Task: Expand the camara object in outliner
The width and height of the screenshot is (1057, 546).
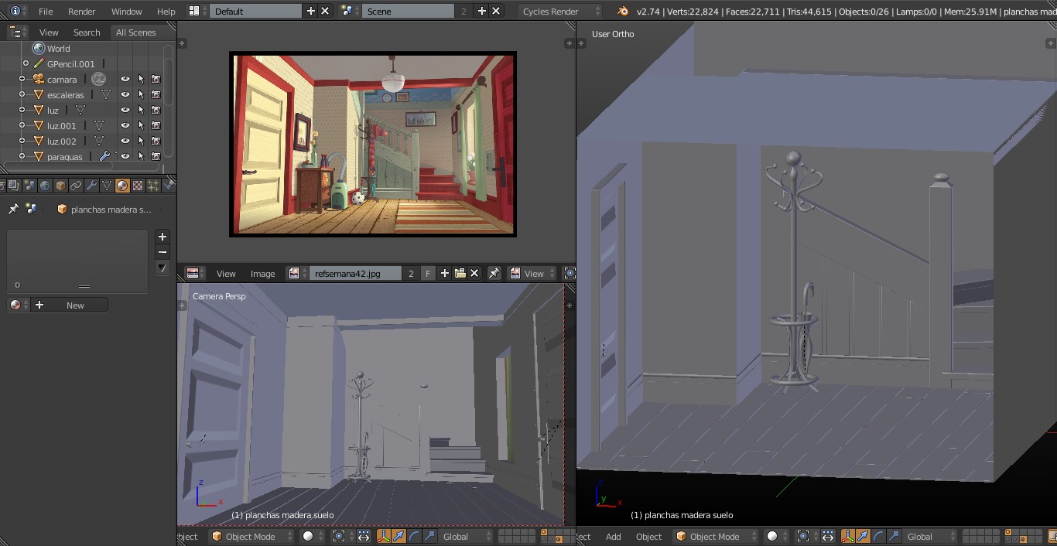Action: pos(22,79)
